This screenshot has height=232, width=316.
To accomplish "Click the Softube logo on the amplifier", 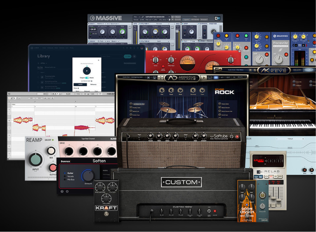I will pos(219,136).
